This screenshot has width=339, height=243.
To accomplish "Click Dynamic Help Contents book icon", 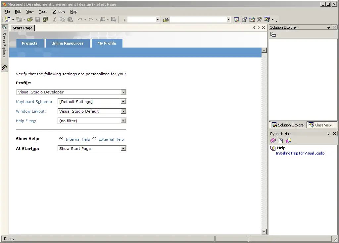I will tap(273, 141).
